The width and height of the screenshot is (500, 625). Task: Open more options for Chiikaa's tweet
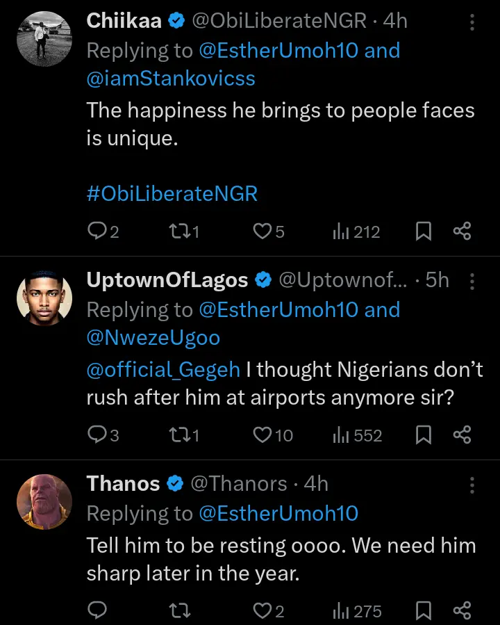click(x=472, y=22)
